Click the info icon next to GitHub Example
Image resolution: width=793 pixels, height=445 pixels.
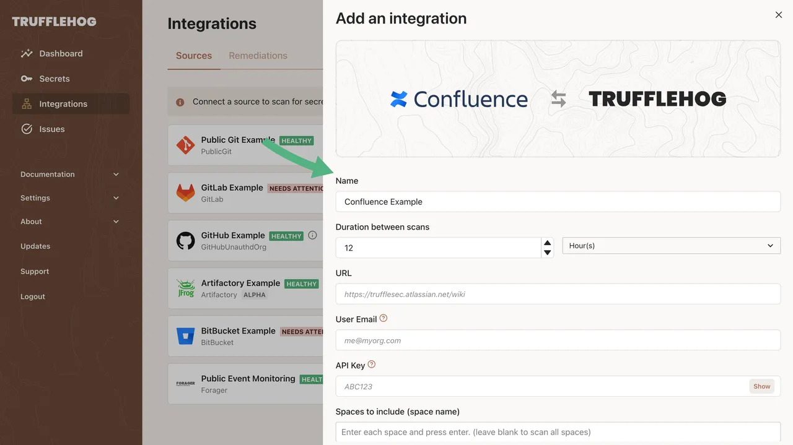click(312, 235)
